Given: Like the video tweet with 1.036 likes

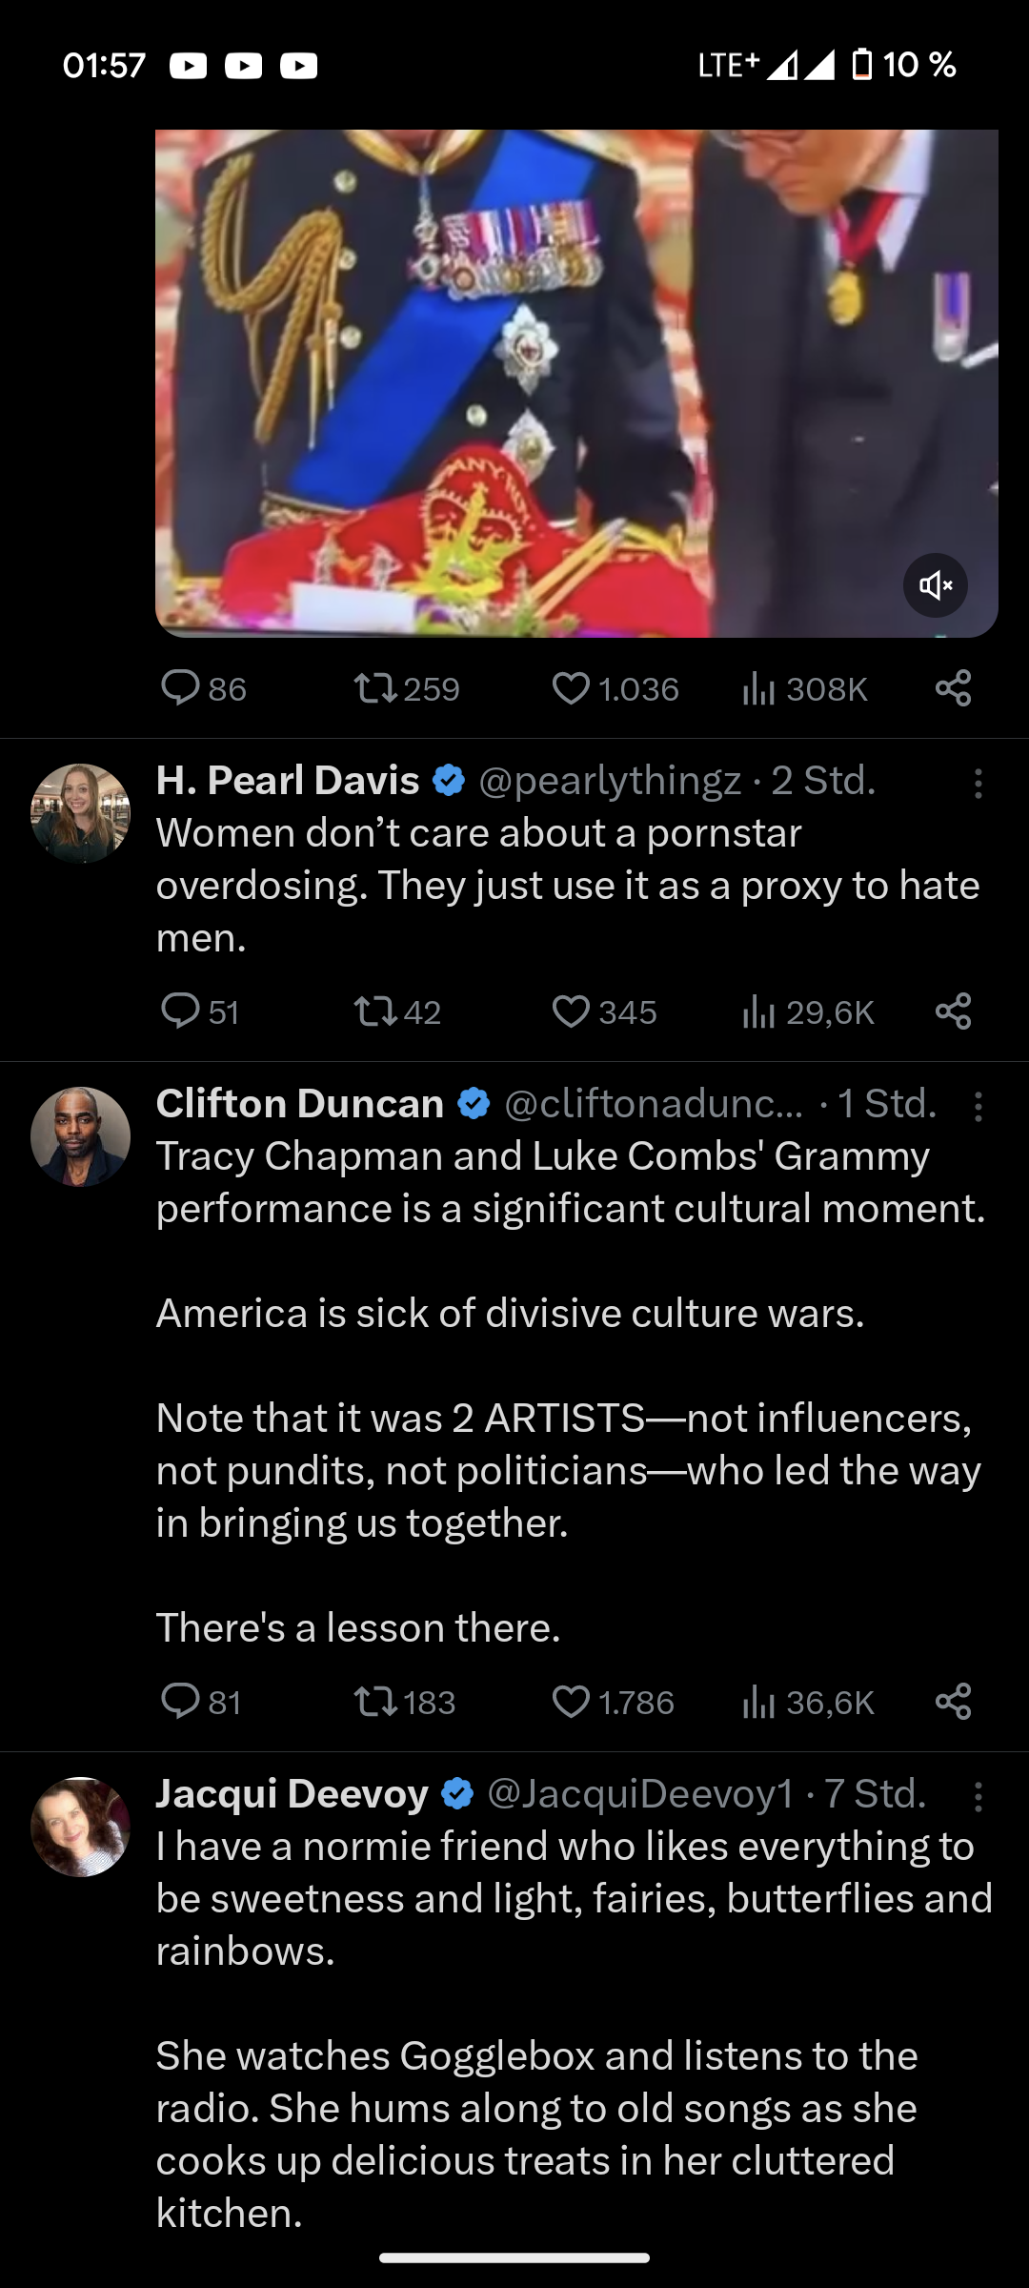Looking at the screenshot, I should point(572,688).
